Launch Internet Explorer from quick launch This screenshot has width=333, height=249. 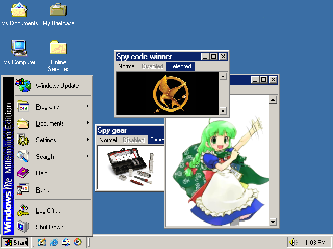point(54,242)
